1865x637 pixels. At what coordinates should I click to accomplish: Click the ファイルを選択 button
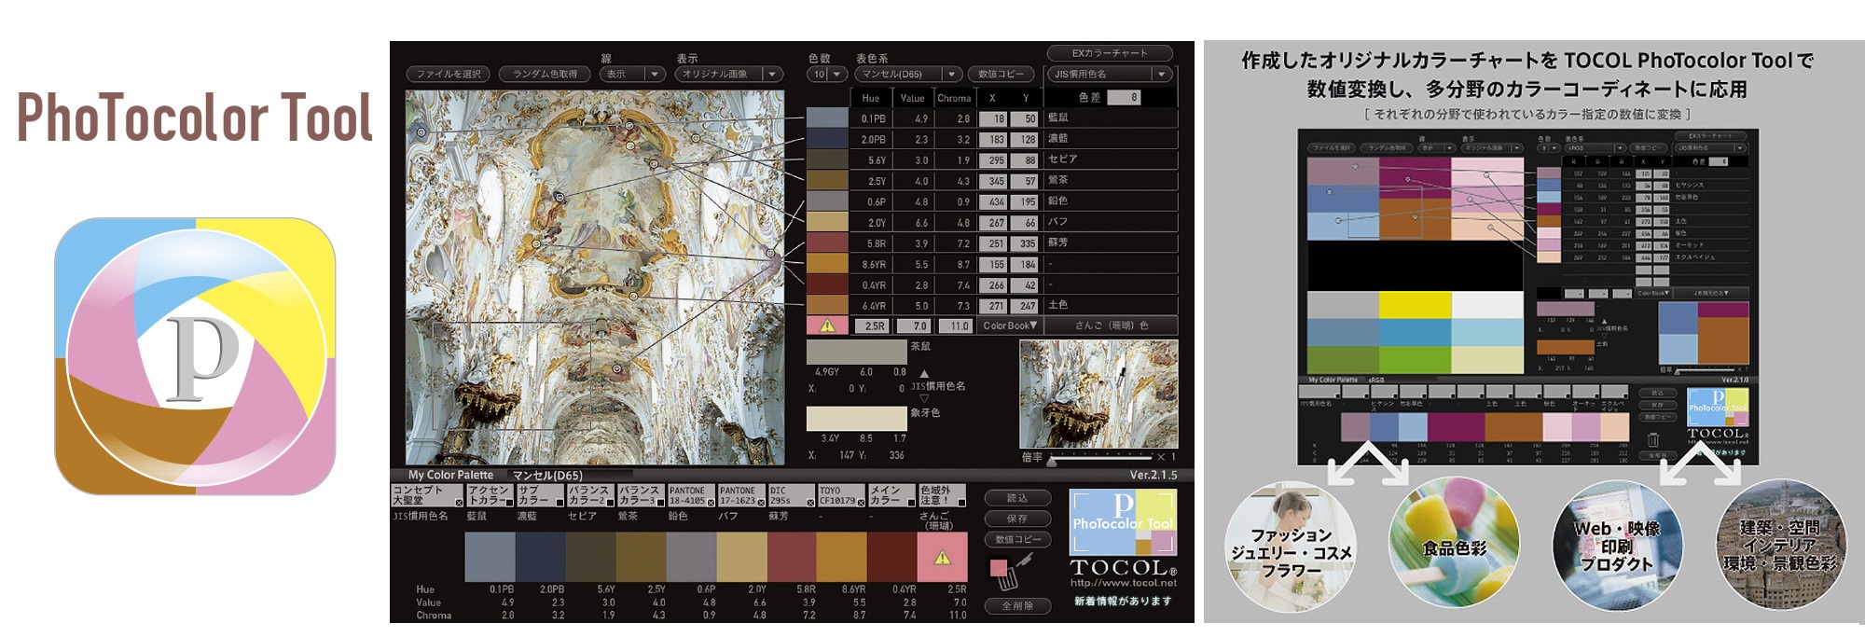tap(449, 74)
